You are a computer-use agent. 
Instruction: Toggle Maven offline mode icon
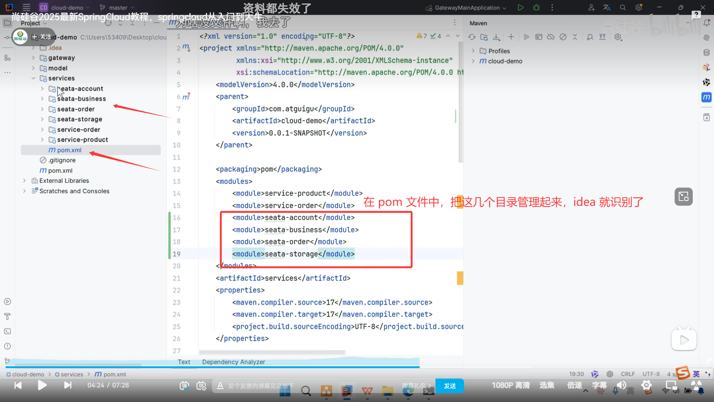pyautogui.click(x=551, y=37)
